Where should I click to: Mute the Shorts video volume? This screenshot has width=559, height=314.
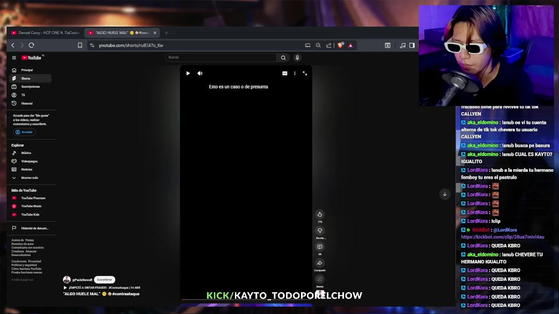pyautogui.click(x=200, y=73)
